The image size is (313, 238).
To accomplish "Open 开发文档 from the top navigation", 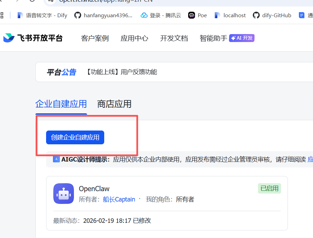I will (x=174, y=38).
